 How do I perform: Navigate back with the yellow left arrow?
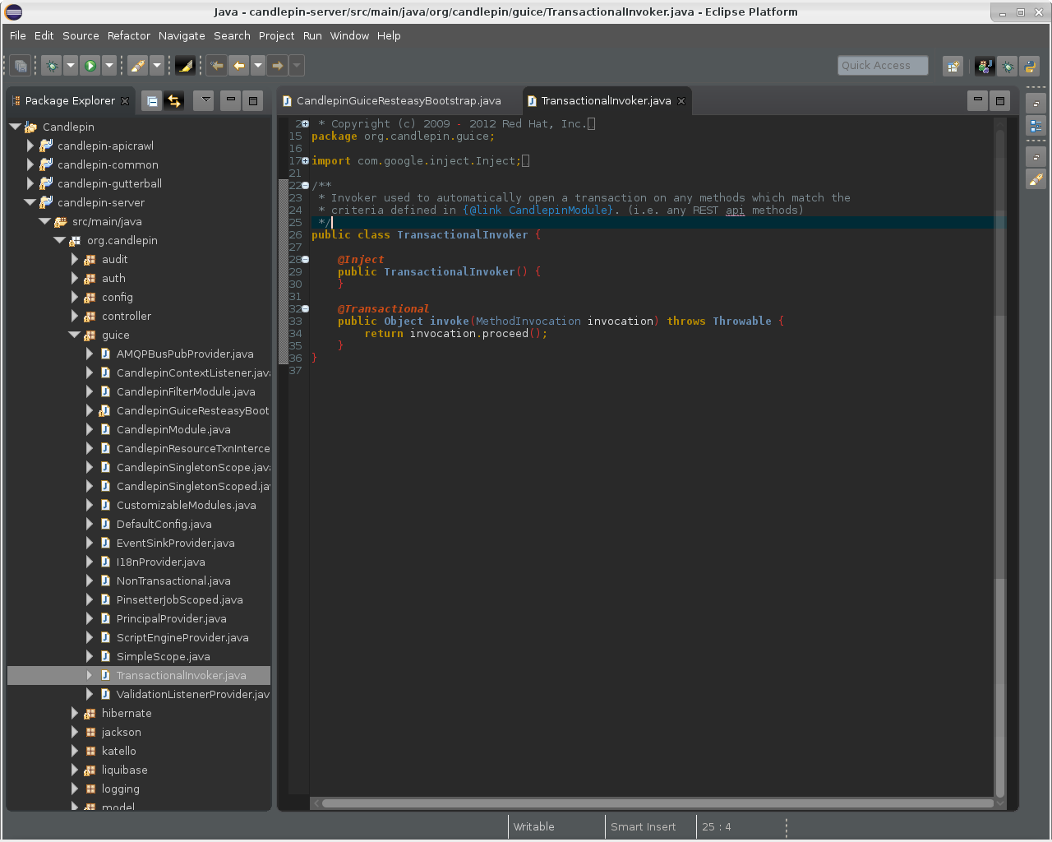pyautogui.click(x=238, y=66)
